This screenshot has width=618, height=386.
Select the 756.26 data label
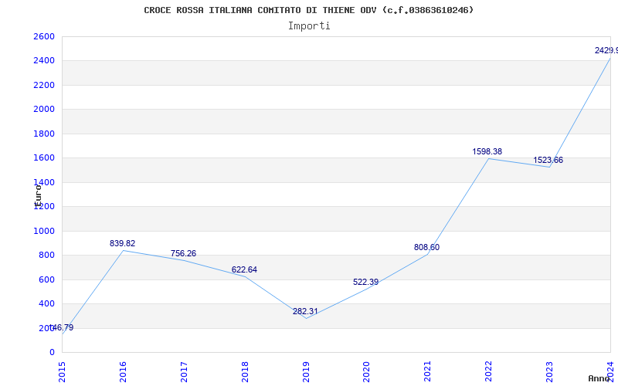coord(183,254)
